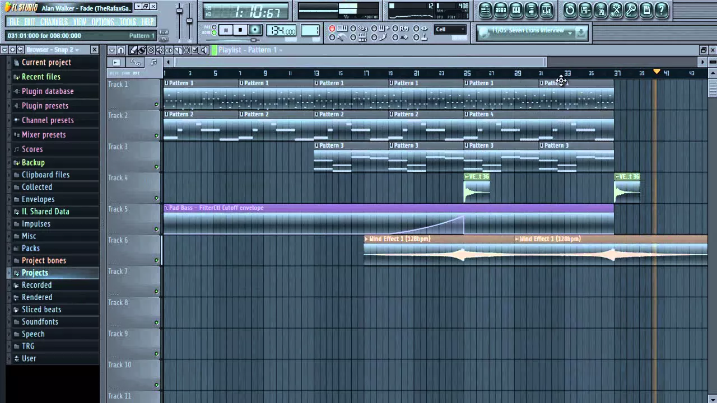Open the Piano Roll view button
Image resolution: width=717 pixels, height=403 pixels.
coord(516,10)
